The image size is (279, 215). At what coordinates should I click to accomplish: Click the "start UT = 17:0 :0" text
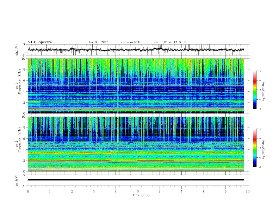pos(170,42)
